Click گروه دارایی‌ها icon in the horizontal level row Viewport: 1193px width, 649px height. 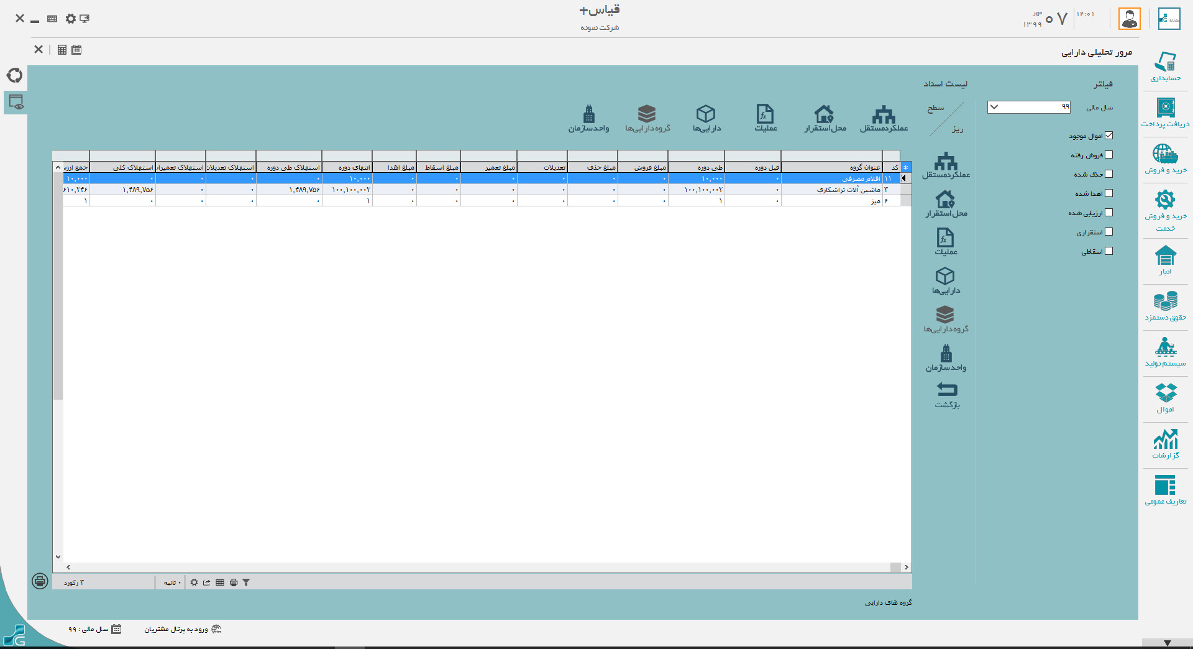tap(647, 118)
